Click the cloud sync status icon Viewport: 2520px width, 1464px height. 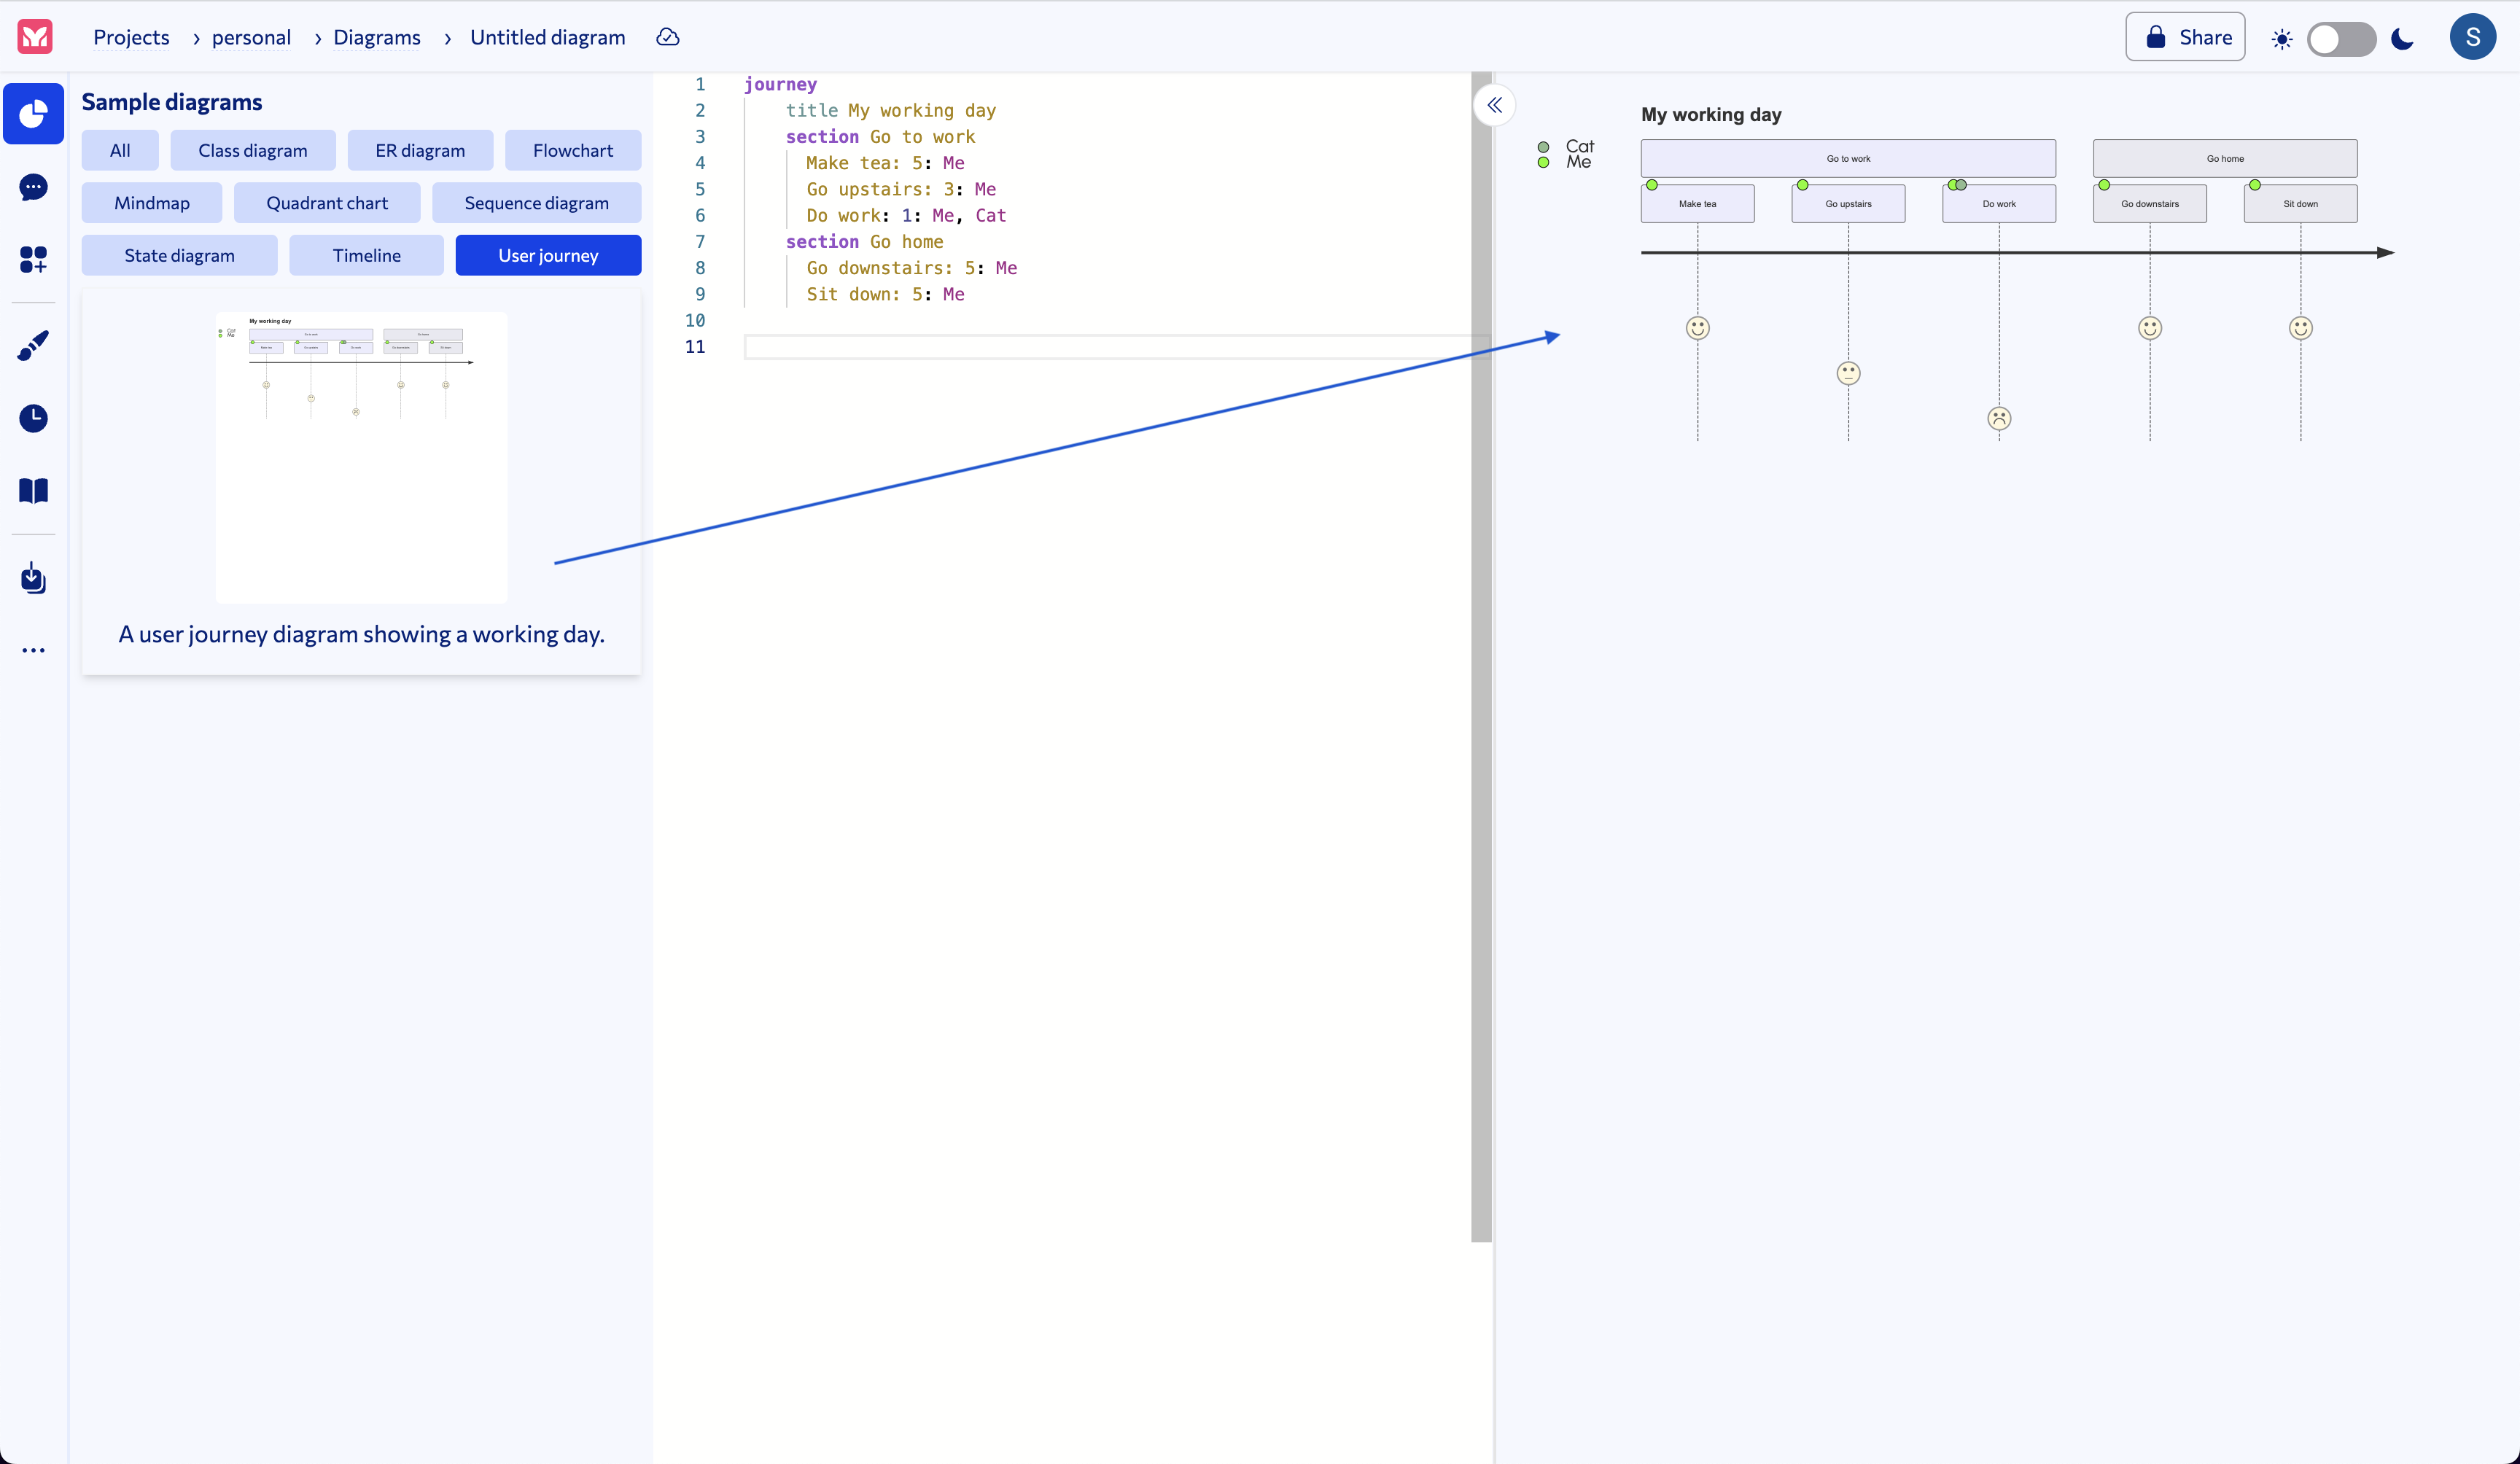[x=667, y=37]
